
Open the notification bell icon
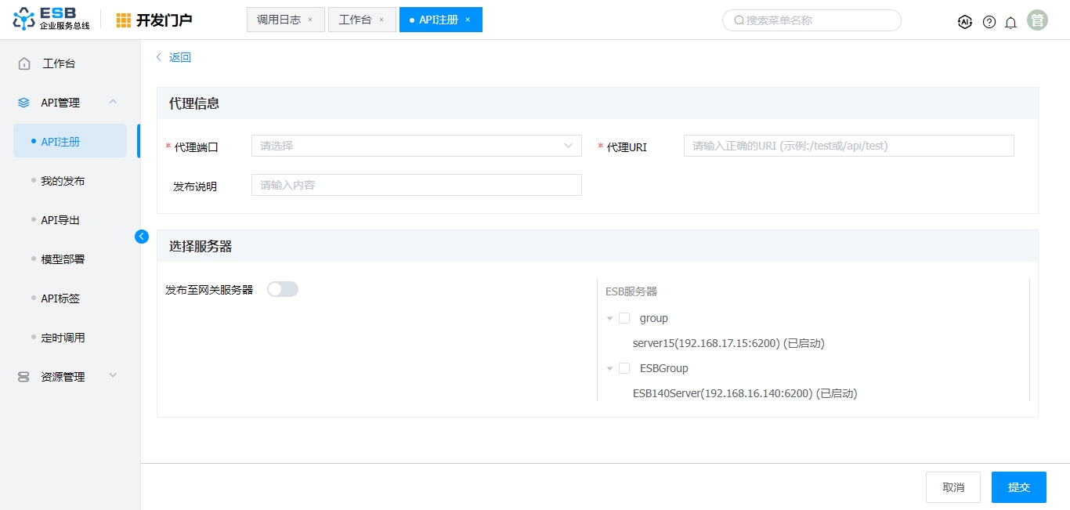coord(1011,22)
